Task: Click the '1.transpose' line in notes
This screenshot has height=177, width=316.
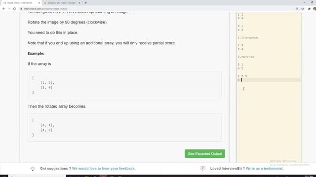Action: click(248, 37)
